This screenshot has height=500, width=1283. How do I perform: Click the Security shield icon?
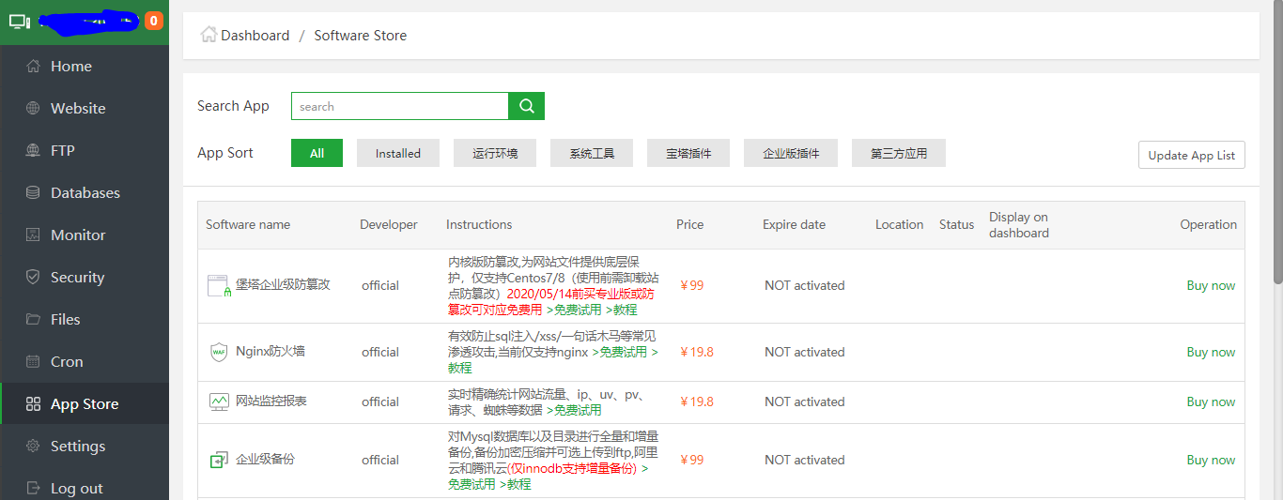point(33,278)
